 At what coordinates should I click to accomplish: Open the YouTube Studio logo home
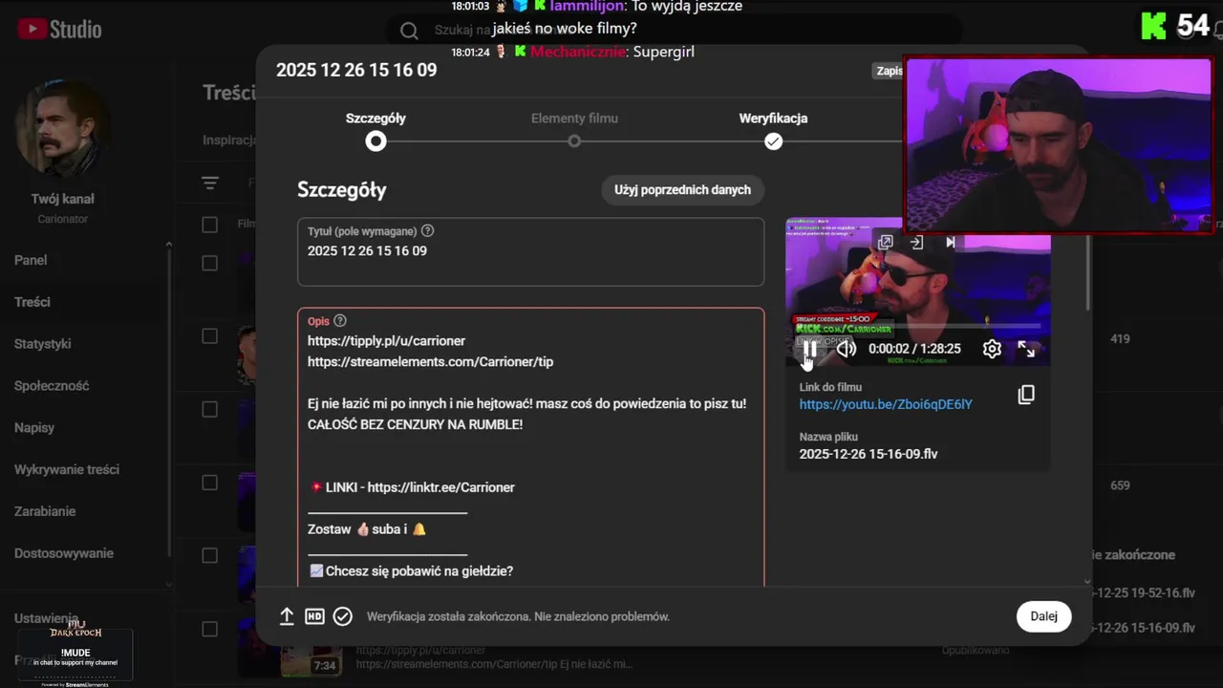pyautogui.click(x=59, y=29)
